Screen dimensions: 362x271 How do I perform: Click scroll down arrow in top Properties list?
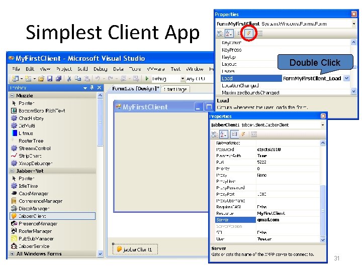coord(353,91)
